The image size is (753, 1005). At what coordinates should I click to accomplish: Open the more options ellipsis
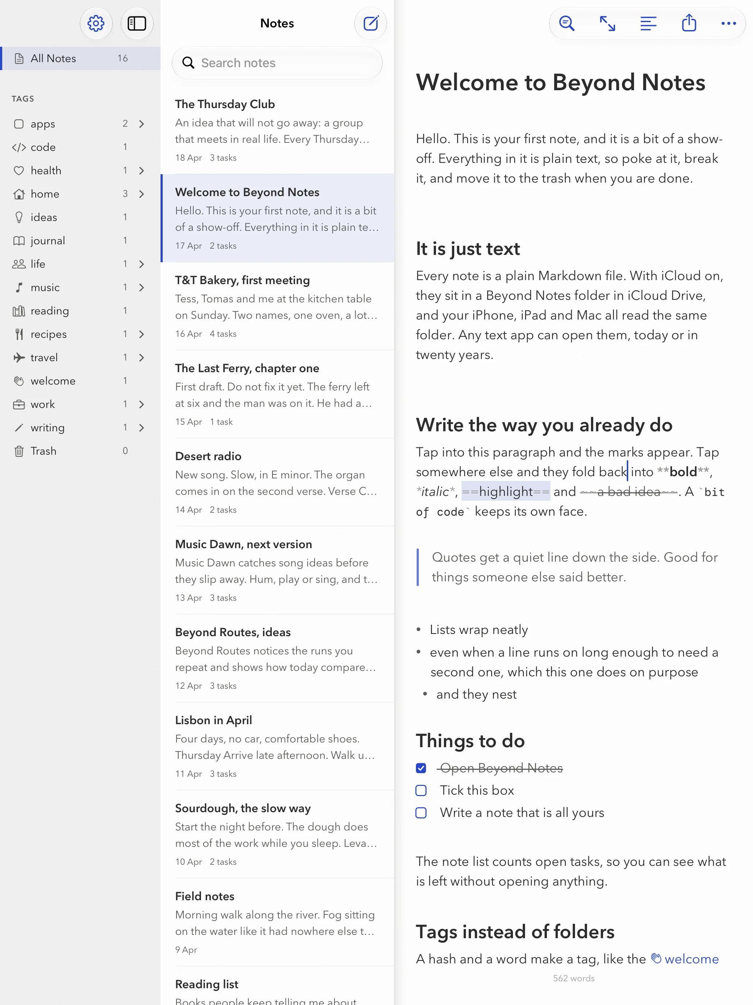(729, 24)
